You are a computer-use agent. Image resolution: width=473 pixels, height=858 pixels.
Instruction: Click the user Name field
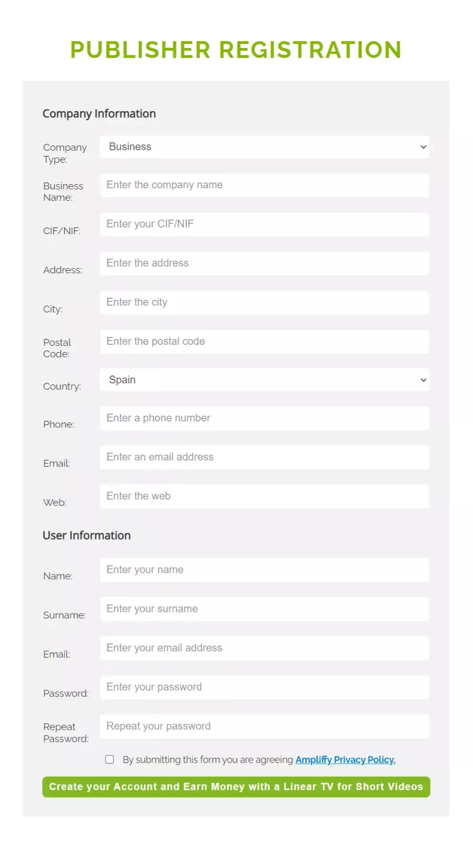pos(264,570)
